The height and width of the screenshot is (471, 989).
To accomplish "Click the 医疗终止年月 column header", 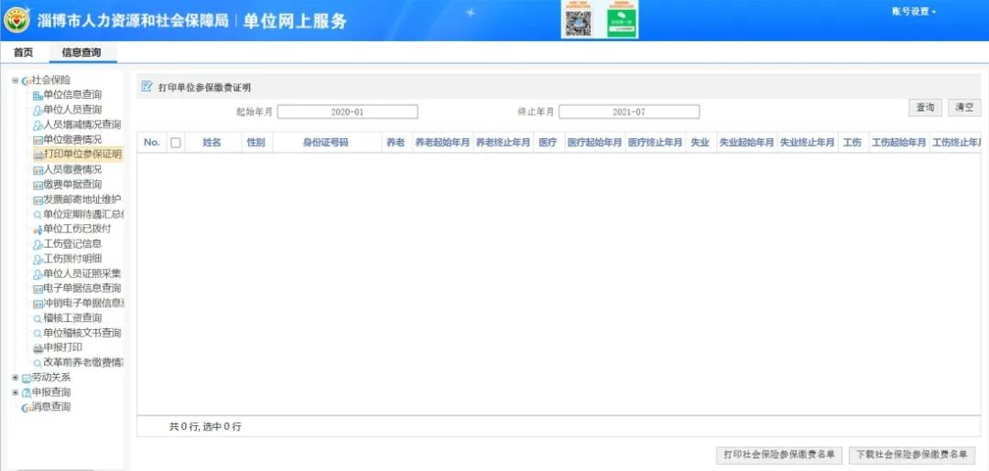I will pos(655,143).
